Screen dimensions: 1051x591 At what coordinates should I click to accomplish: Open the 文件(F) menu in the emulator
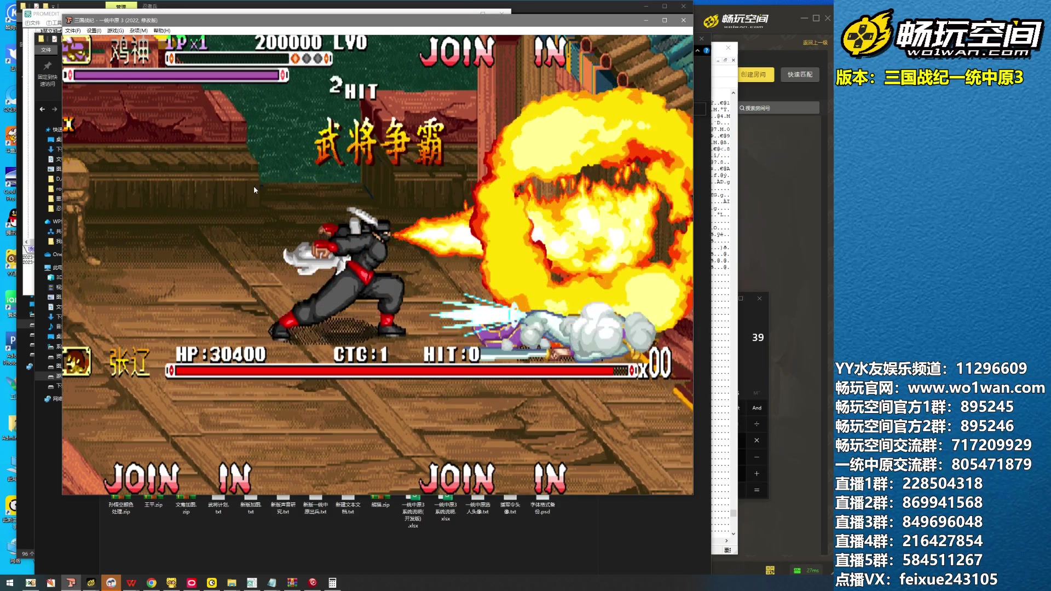(73, 31)
